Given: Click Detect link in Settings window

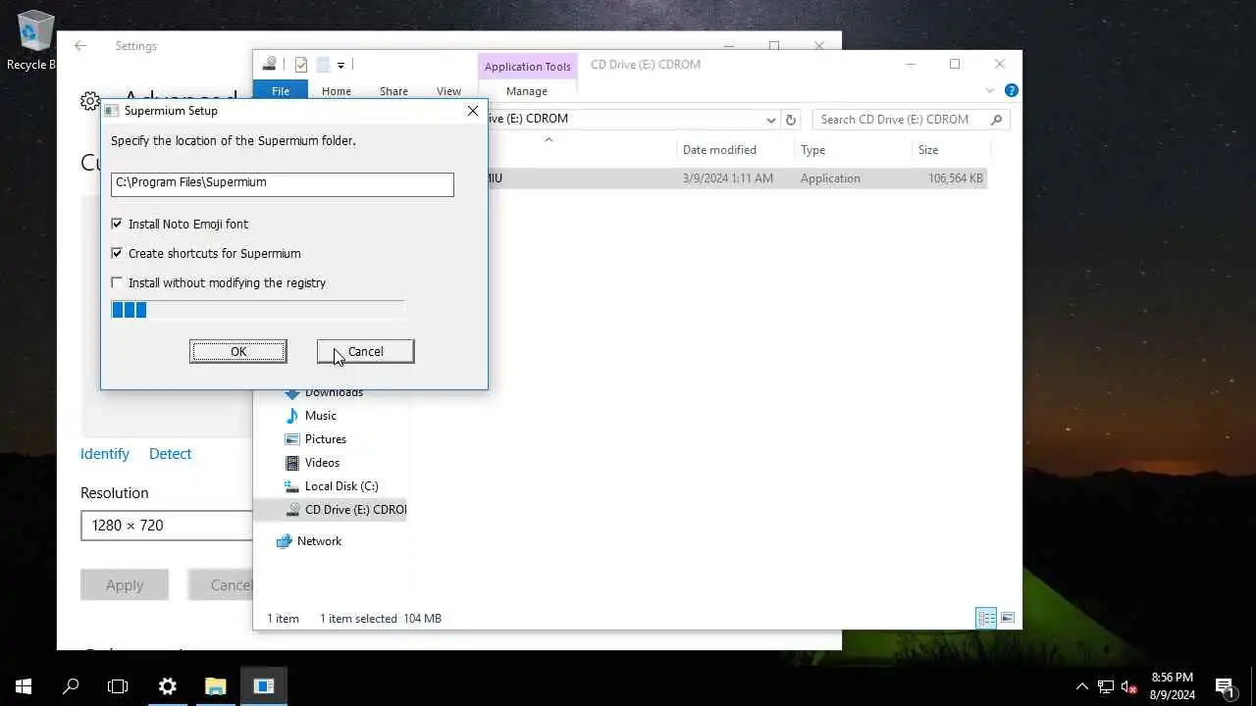Looking at the screenshot, I should pos(171,454).
